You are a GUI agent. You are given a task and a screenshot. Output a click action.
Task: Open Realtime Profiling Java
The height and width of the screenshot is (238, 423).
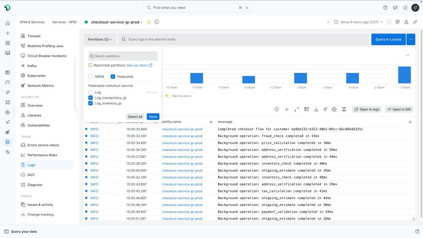click(x=45, y=46)
